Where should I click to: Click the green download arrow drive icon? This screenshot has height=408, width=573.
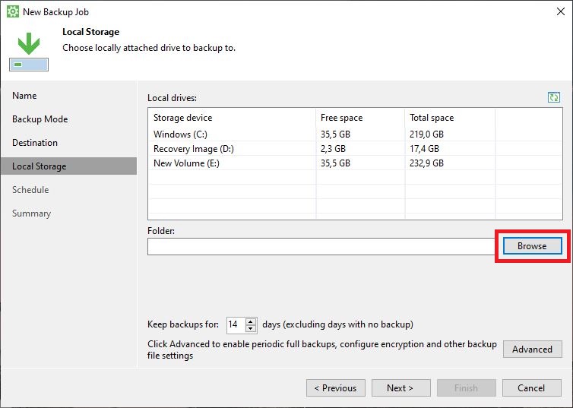pos(29,52)
